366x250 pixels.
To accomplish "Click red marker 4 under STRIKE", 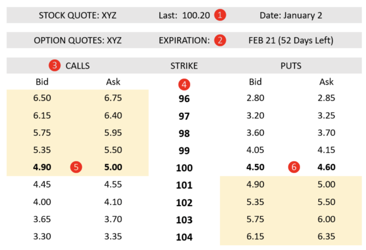I will click(x=184, y=85).
